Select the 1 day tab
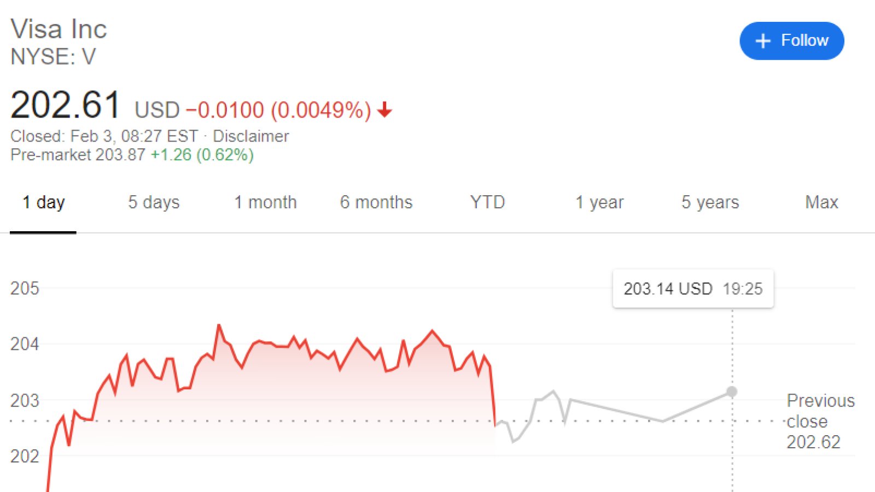Screen dimensions: 875x492 point(43,203)
